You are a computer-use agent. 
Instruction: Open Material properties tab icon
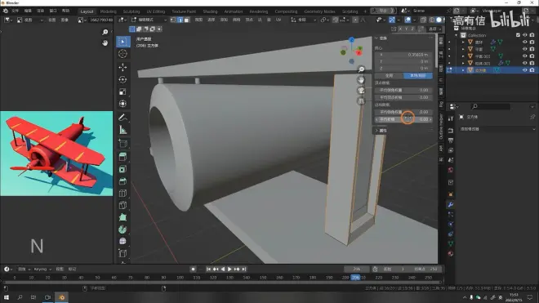[451, 254]
